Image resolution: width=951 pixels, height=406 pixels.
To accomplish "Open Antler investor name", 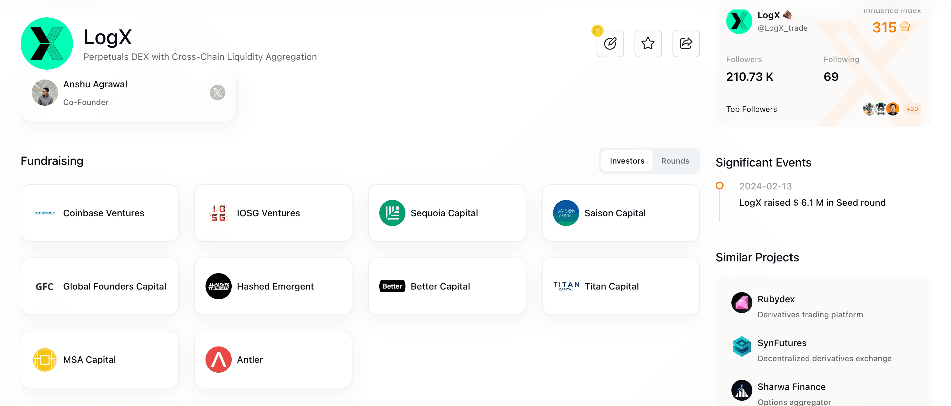I will [x=250, y=360].
